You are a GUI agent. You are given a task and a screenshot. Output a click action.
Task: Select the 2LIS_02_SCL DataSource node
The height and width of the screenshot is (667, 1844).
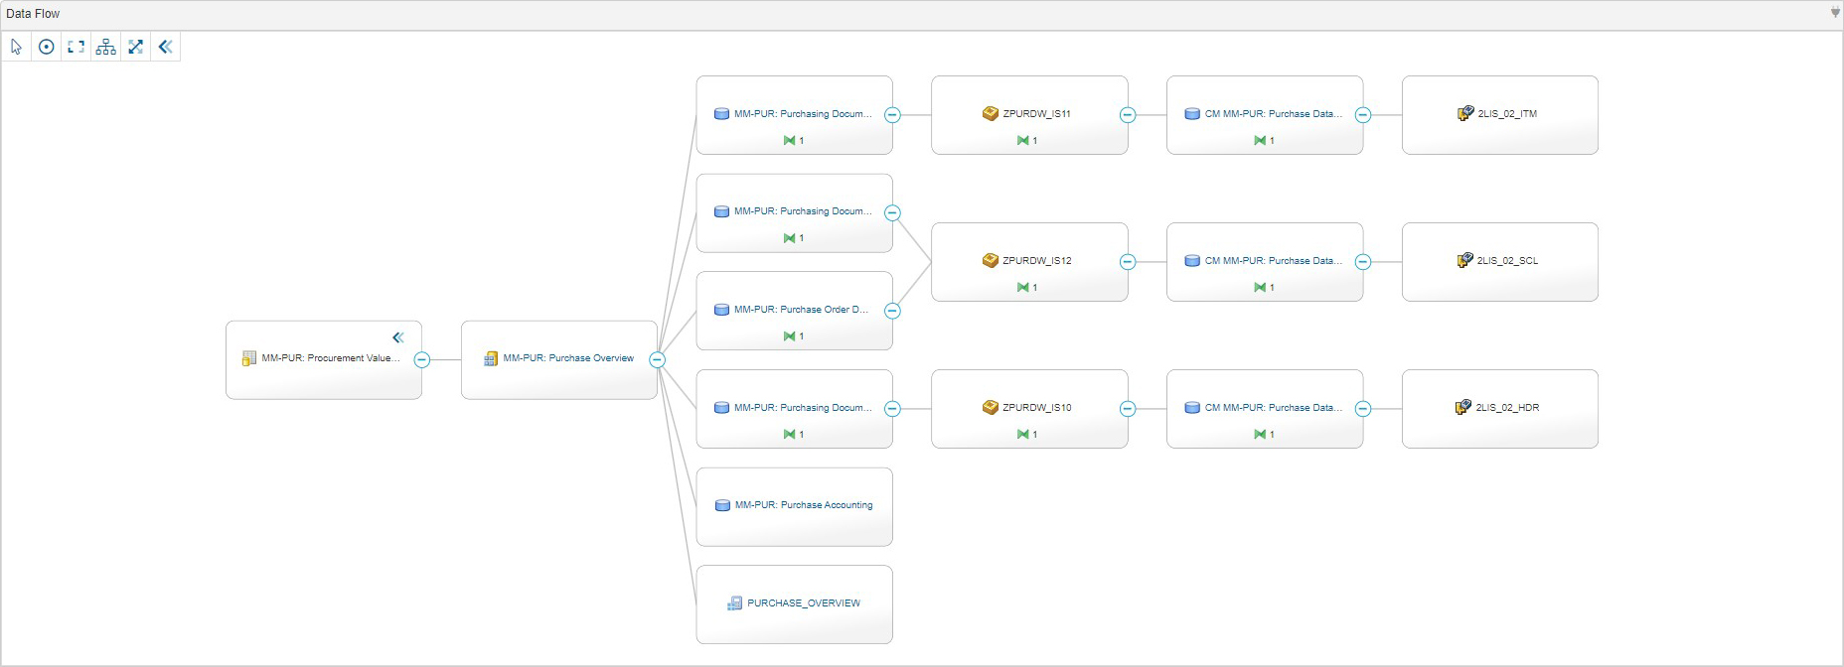click(x=1499, y=261)
